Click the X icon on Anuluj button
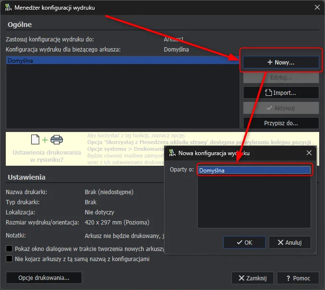Viewport: 325px width, 290px height. coord(280,242)
